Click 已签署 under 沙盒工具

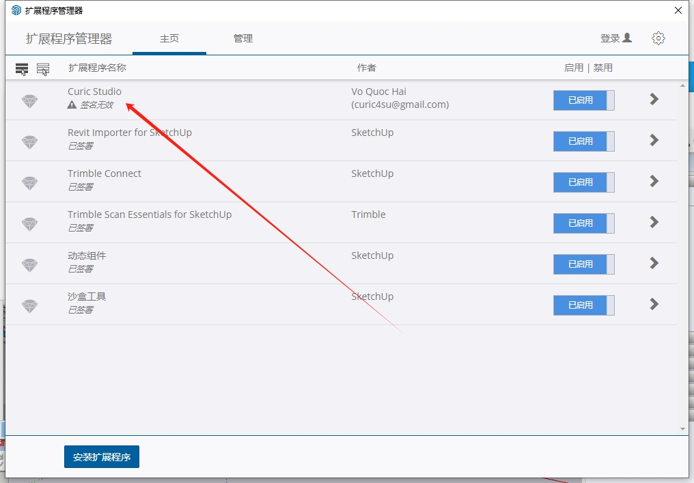[80, 310]
